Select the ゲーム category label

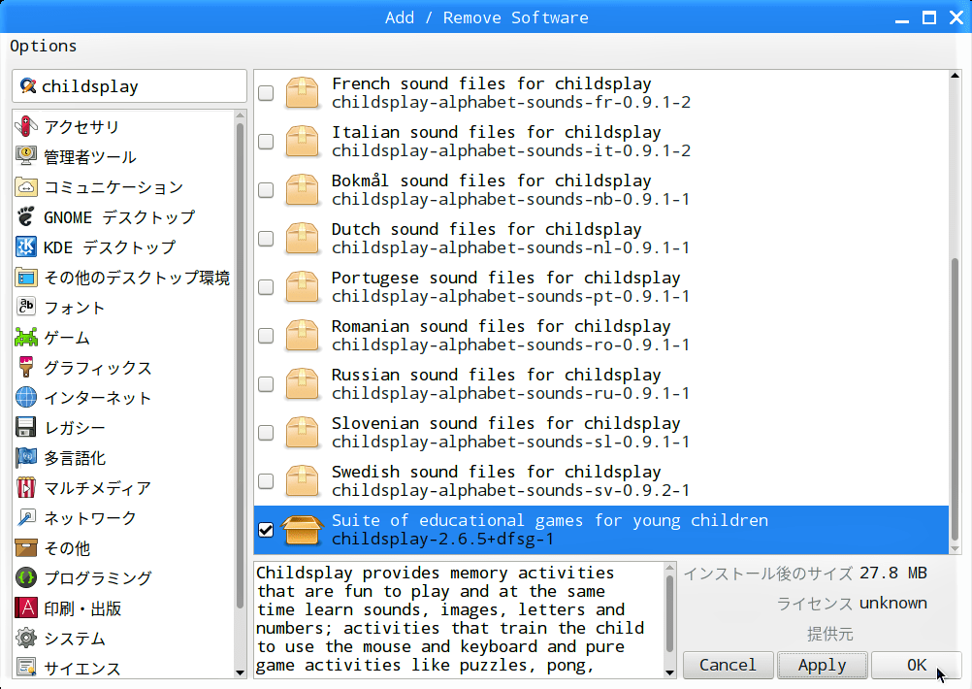point(67,338)
